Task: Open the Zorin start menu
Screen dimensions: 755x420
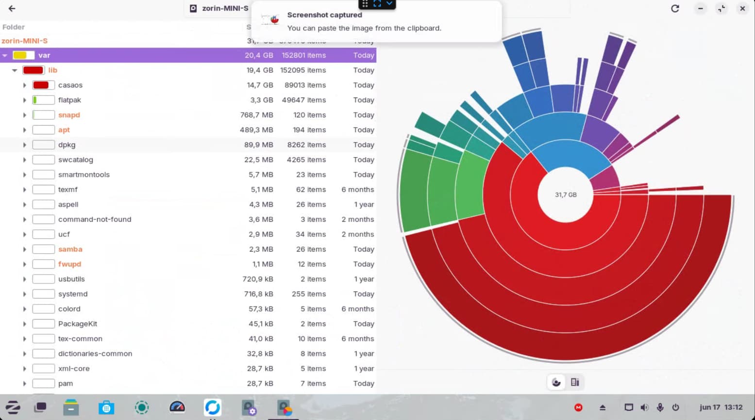Action: tap(13, 407)
